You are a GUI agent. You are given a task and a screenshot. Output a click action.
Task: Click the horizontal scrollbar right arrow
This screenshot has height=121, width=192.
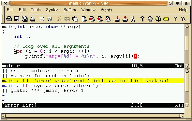click(182, 116)
